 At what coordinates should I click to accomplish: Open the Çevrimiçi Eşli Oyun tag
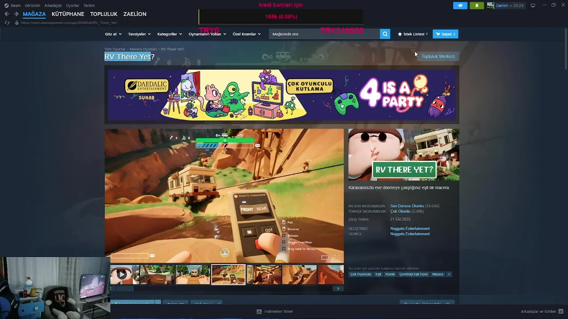click(414, 274)
